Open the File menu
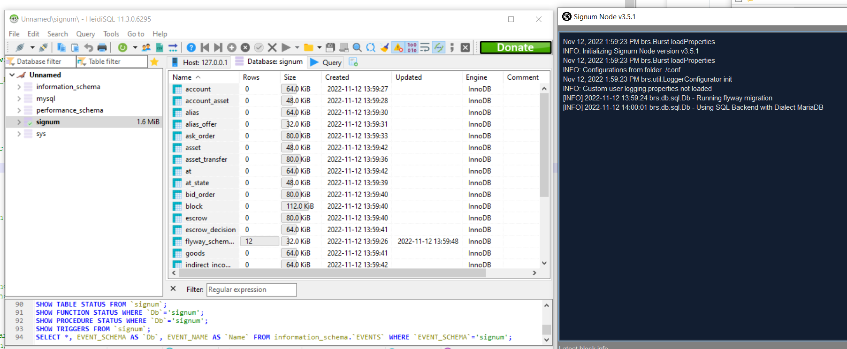847x349 pixels. click(x=14, y=34)
